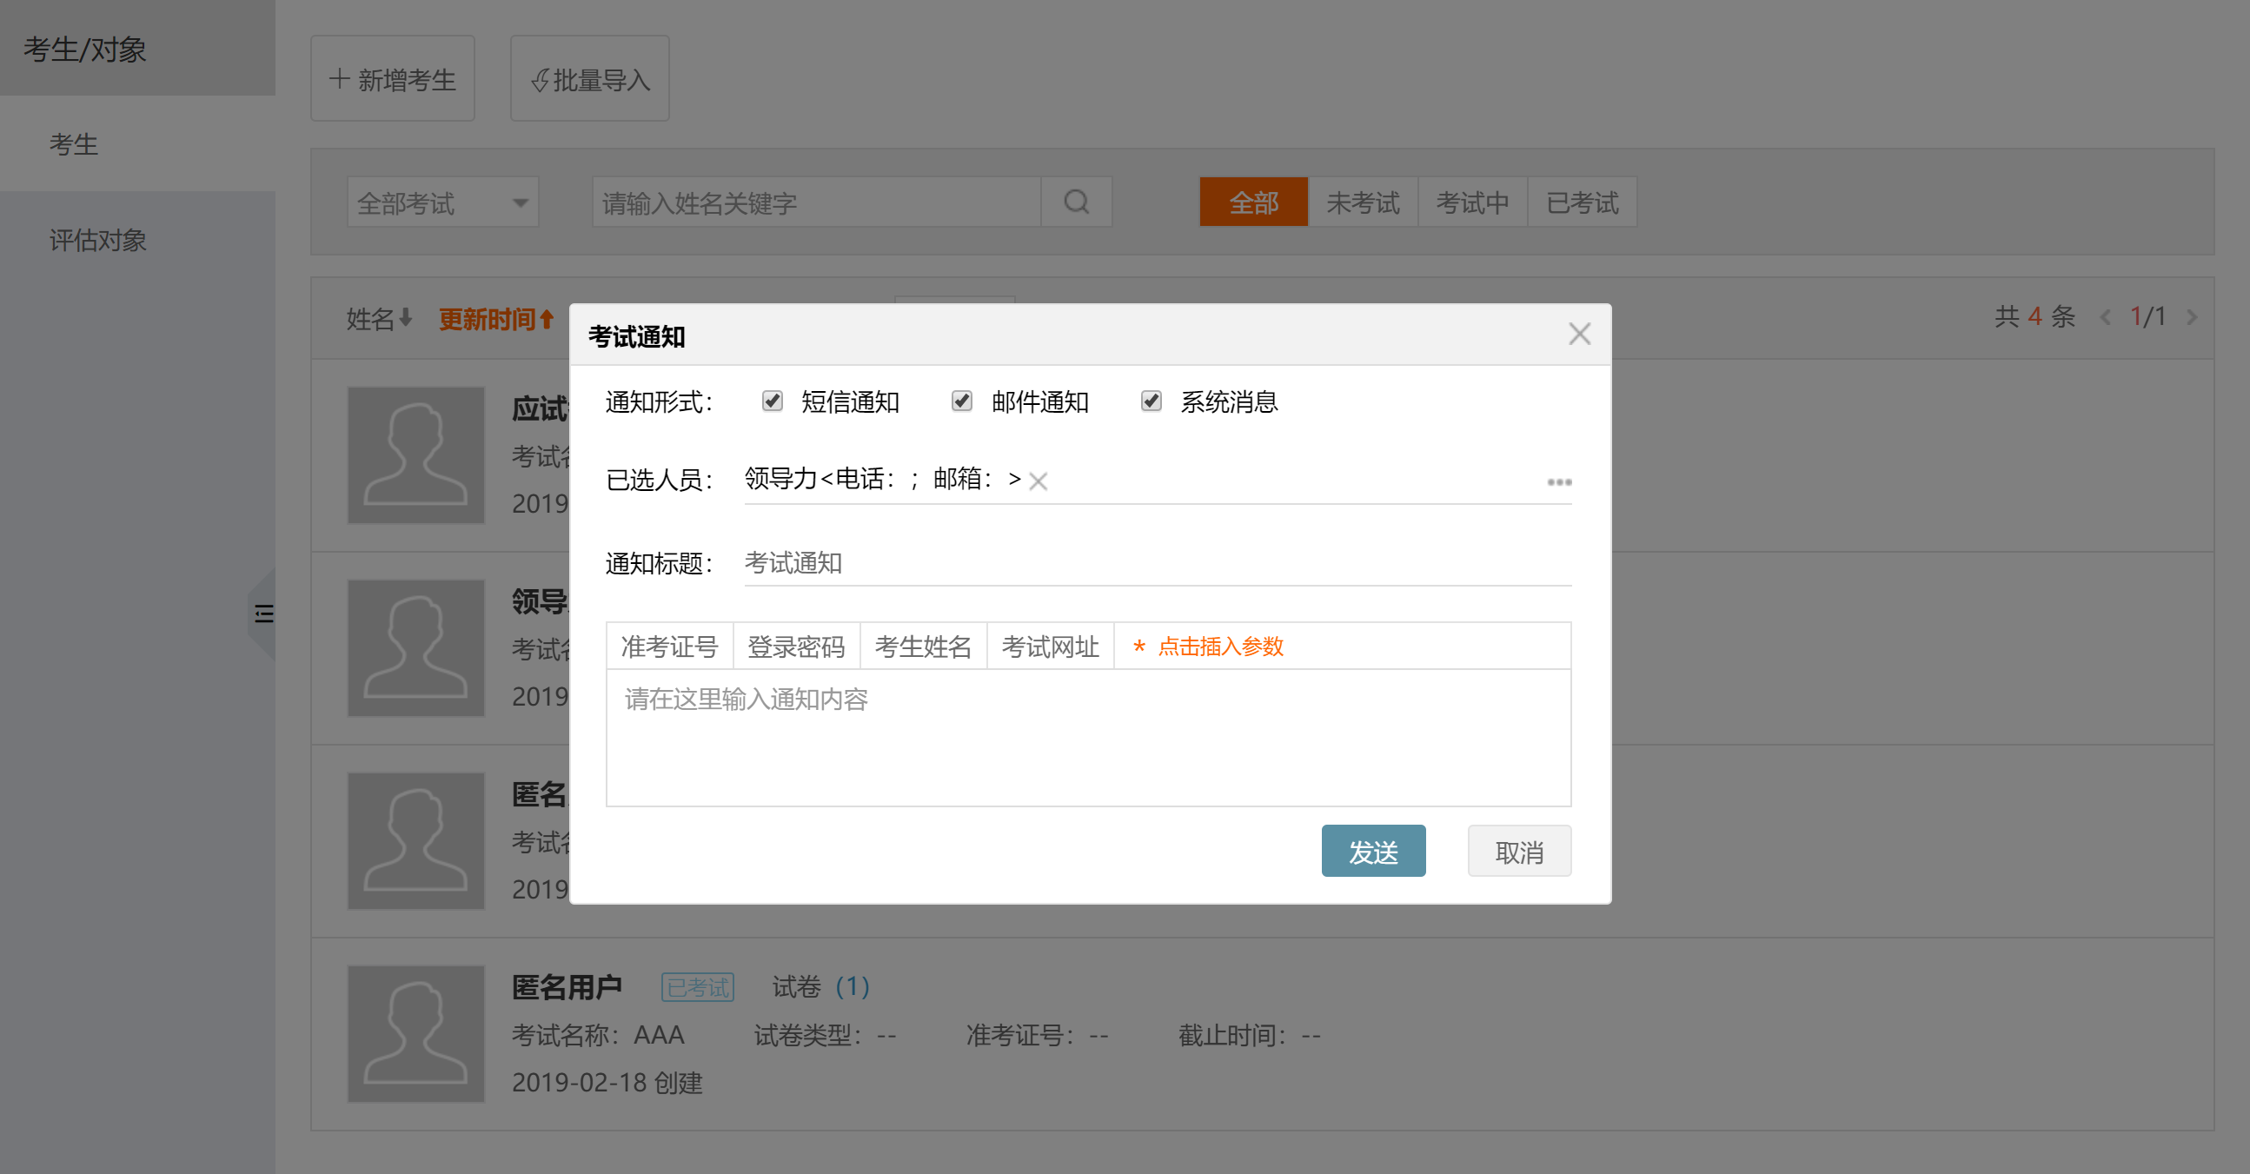
Task: Click the 批量导入 import icon button
Action: pyautogui.click(x=589, y=79)
